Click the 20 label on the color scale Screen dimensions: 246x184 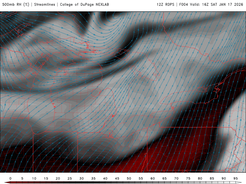tap(58, 178)
